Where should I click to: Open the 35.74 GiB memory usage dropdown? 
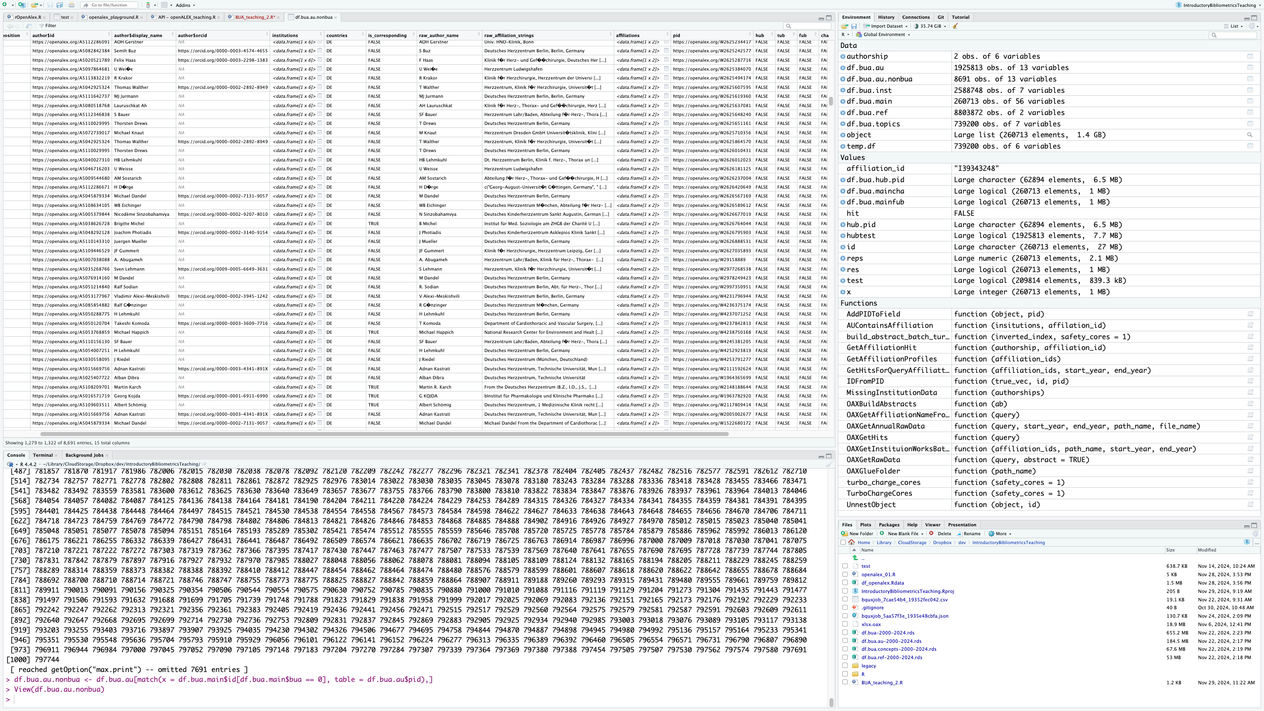(x=930, y=26)
